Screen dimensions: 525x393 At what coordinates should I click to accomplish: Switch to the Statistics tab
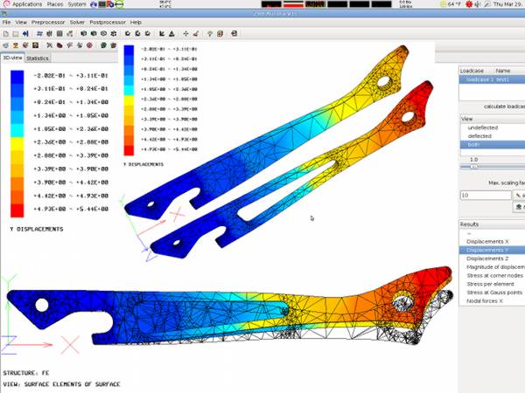coord(38,59)
